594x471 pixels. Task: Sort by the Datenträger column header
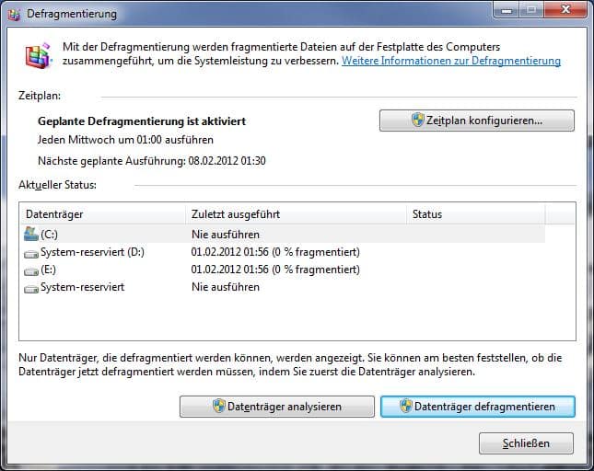point(102,214)
